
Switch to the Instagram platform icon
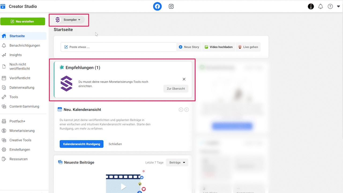(171, 6)
